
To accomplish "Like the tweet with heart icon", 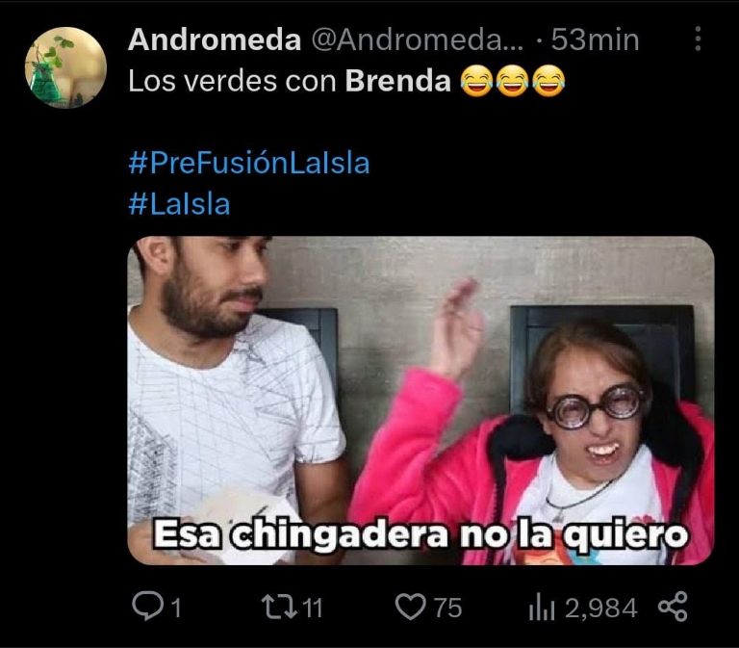I will (x=410, y=607).
